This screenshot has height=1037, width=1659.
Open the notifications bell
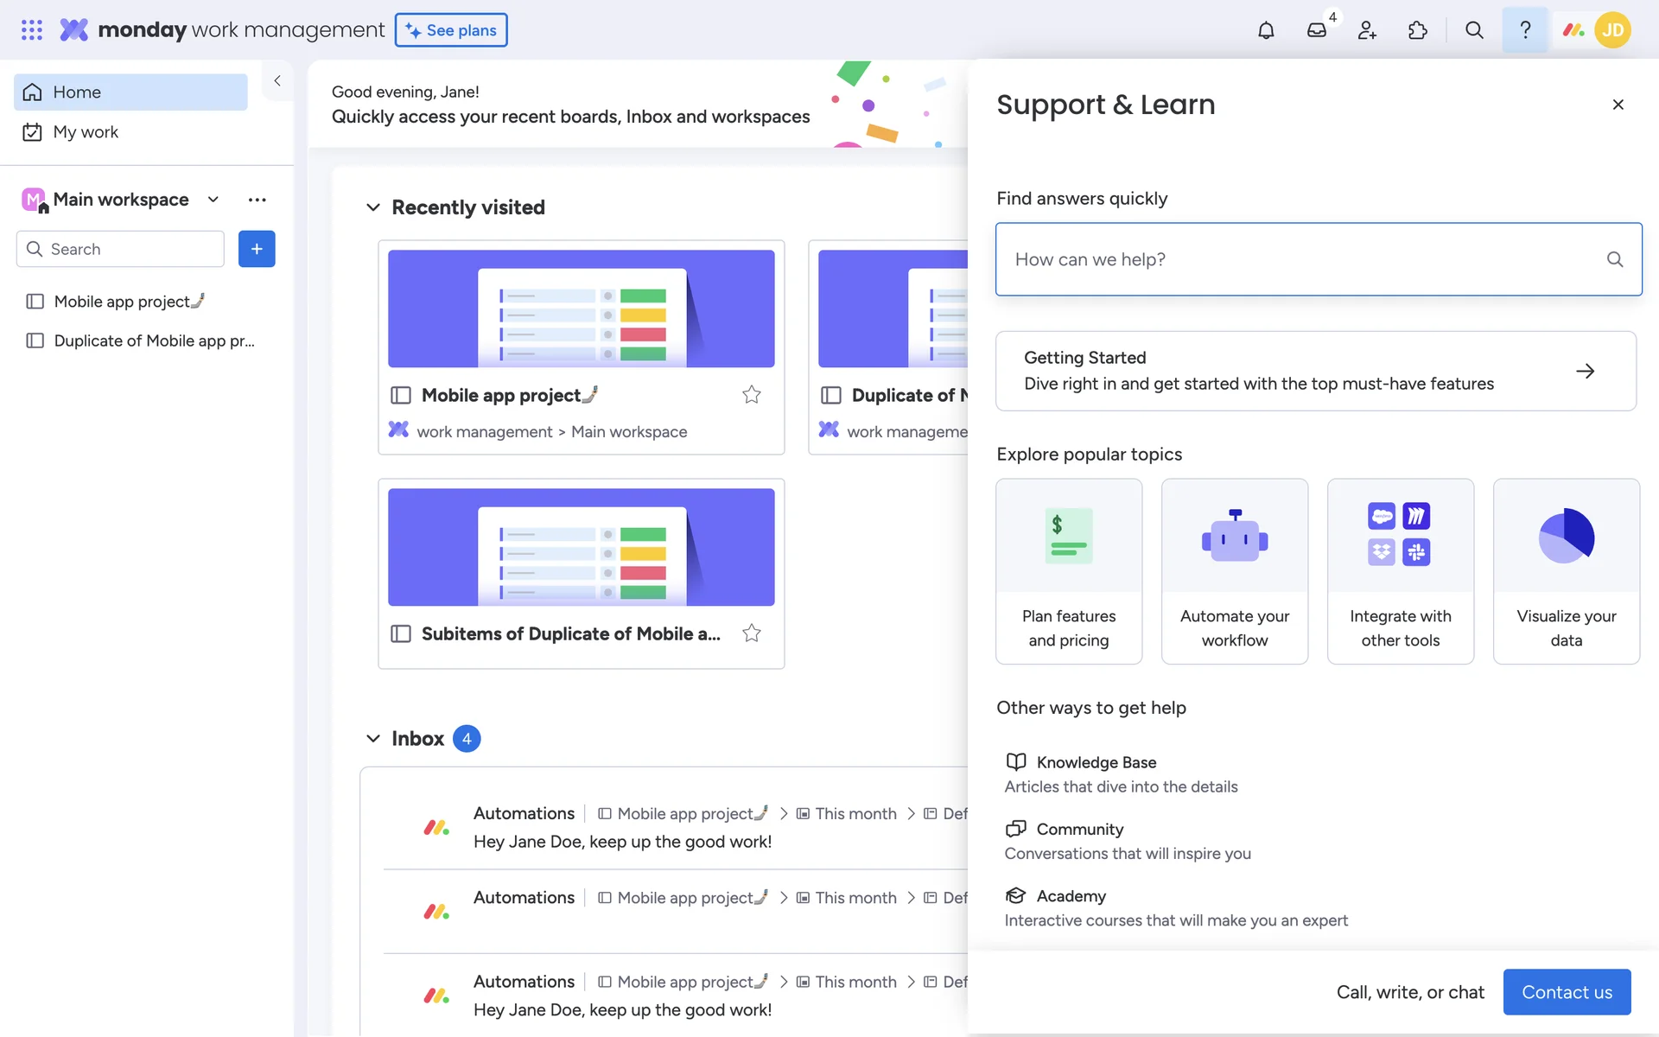click(1266, 30)
